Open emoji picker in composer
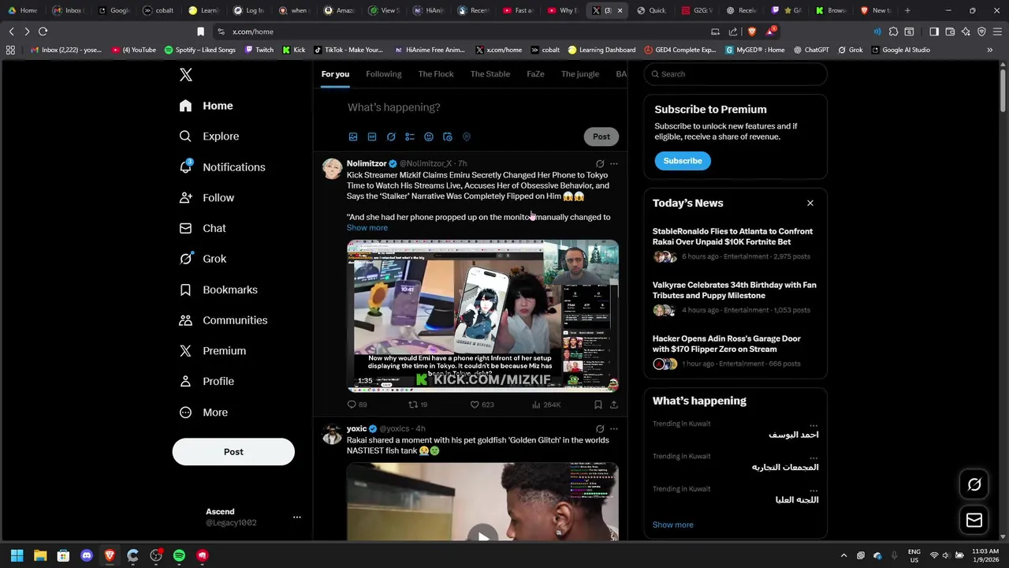Image resolution: width=1009 pixels, height=568 pixels. [x=429, y=136]
